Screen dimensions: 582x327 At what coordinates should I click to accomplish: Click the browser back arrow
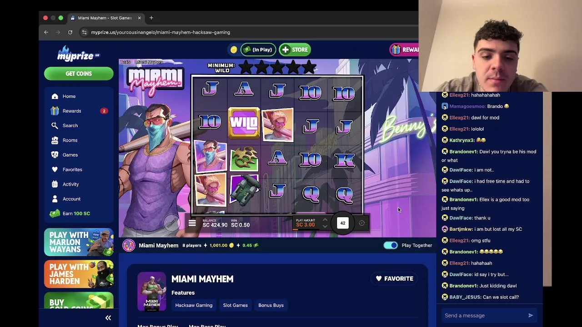point(46,32)
